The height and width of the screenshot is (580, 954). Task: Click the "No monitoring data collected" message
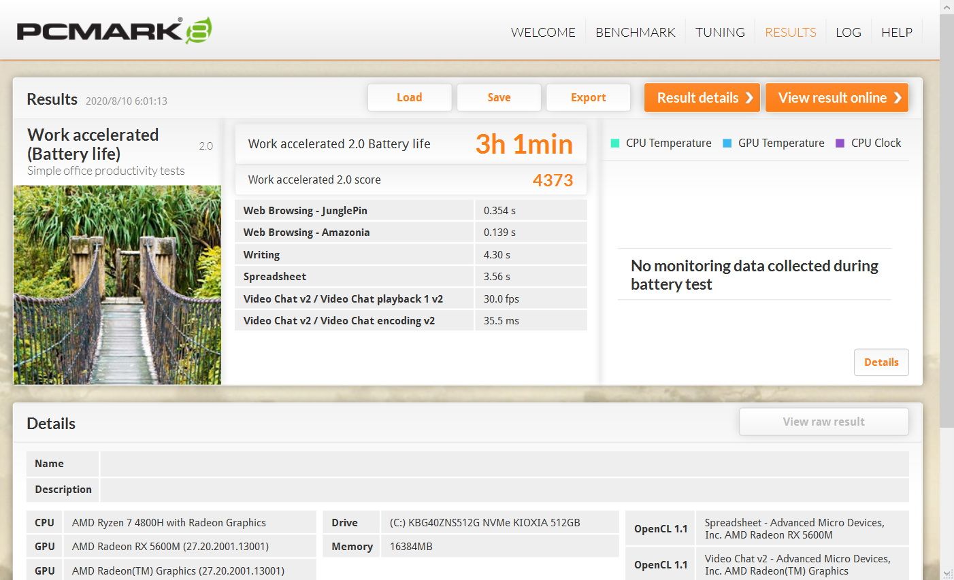point(755,275)
